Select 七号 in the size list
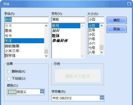The height and width of the screenshot is (105, 133). pyautogui.click(x=94, y=48)
